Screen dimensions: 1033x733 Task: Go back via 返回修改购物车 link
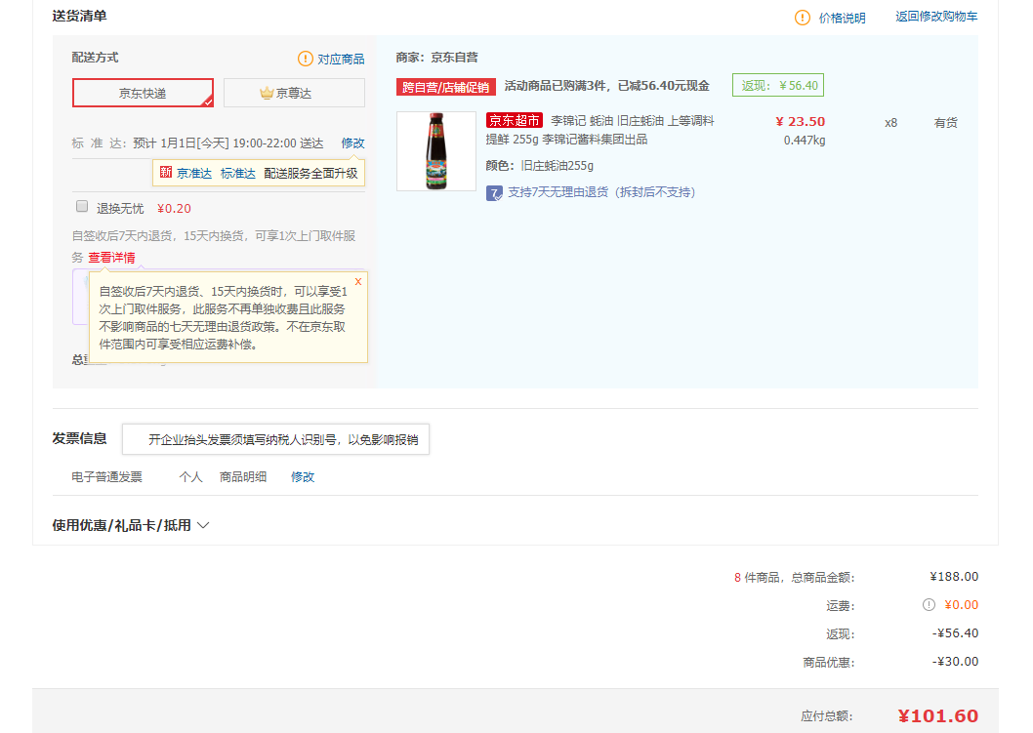pos(936,17)
